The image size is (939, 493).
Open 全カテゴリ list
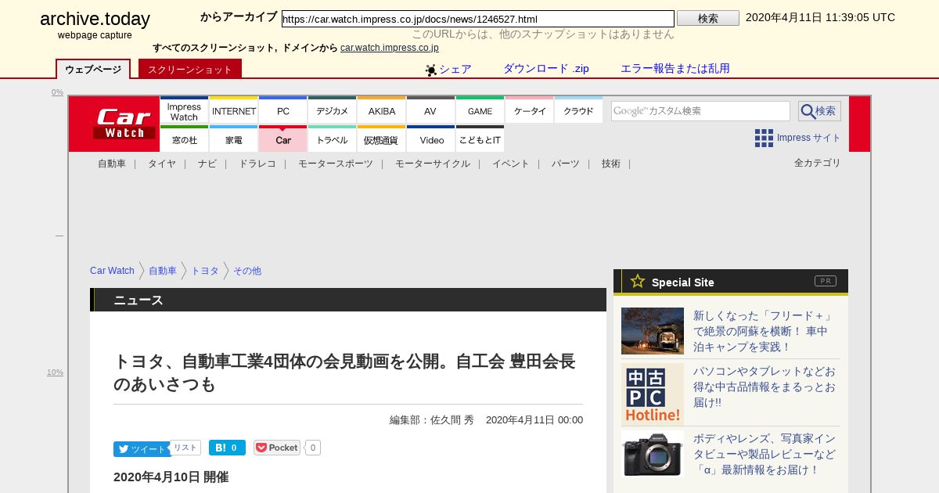click(818, 163)
